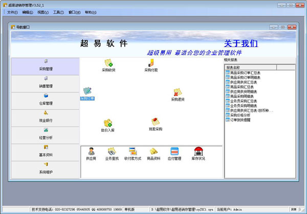This screenshot has width=307, height=214.
Task: Open the 采购收货 purchase receipt icon
Action: (108, 63)
